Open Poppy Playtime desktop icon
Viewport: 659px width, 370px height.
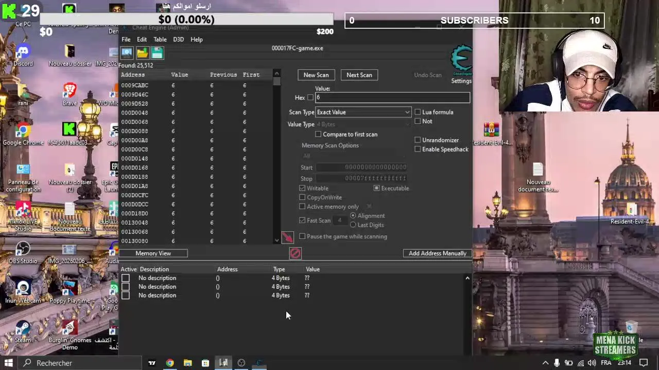click(70, 292)
